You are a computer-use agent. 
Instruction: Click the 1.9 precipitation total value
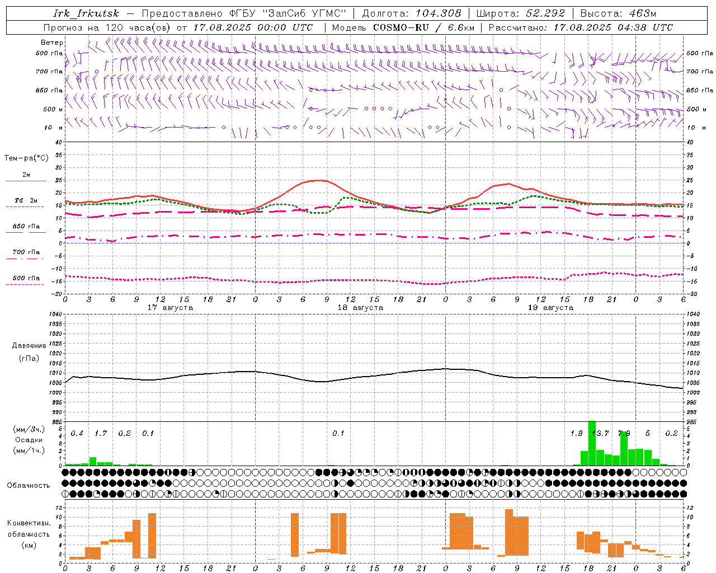point(576,434)
